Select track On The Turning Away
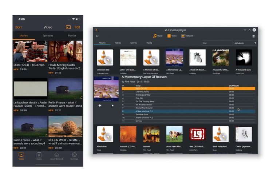Screen dimensions: 273x182 coord(189,102)
